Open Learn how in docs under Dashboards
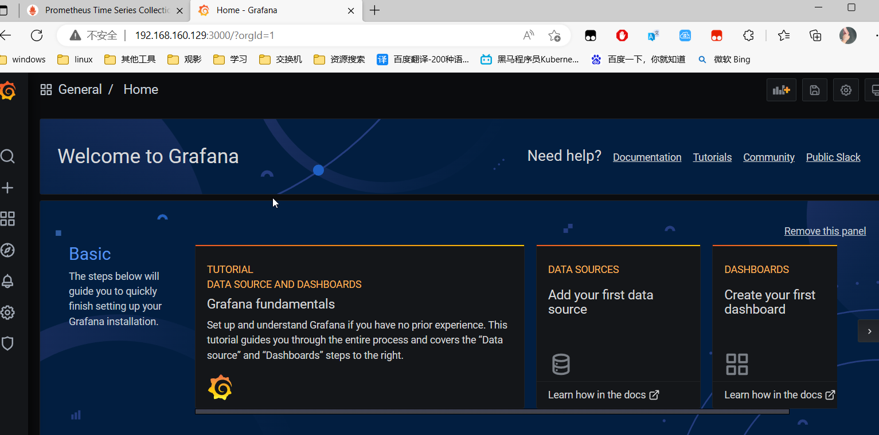Screen dimensions: 879x435 tap(779, 395)
